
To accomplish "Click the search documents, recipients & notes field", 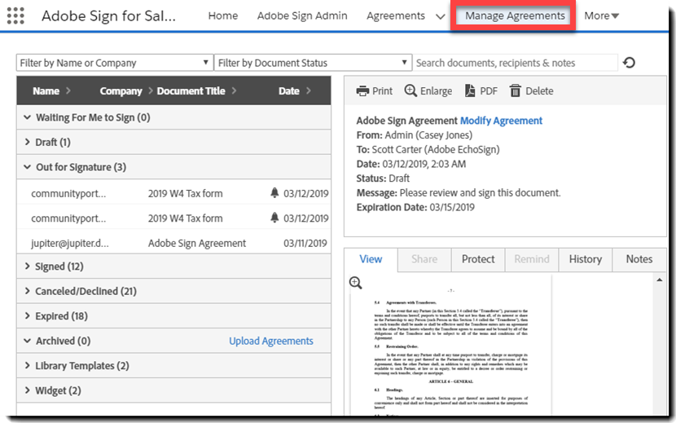I will point(516,63).
